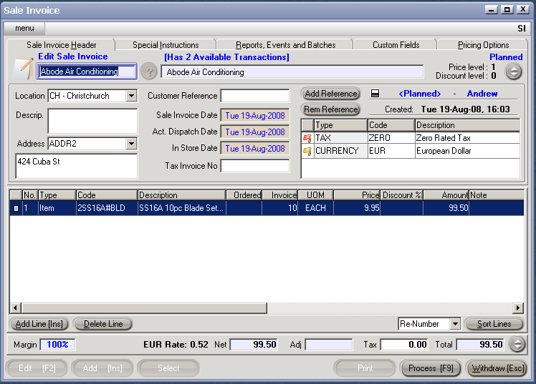
Task: Click the 424 Cuba St address box
Action: tap(77, 166)
